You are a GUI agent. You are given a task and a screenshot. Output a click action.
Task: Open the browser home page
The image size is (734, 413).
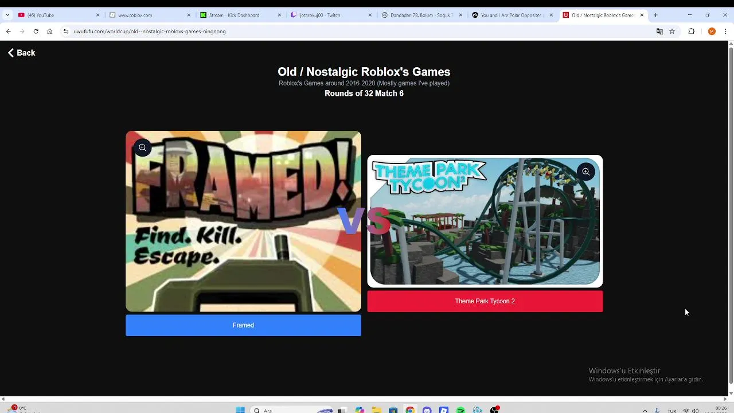50,32
